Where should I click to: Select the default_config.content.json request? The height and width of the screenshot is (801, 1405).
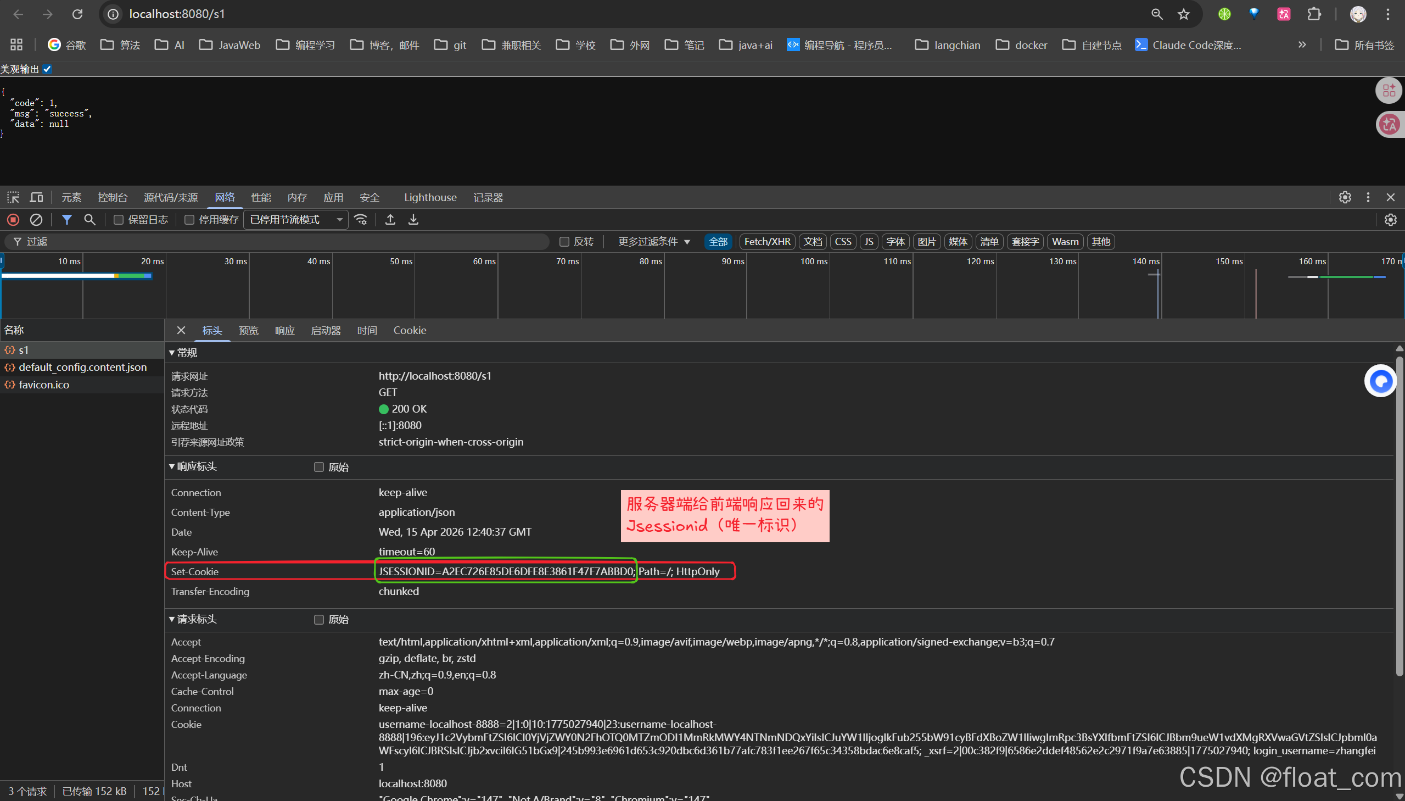tap(82, 367)
